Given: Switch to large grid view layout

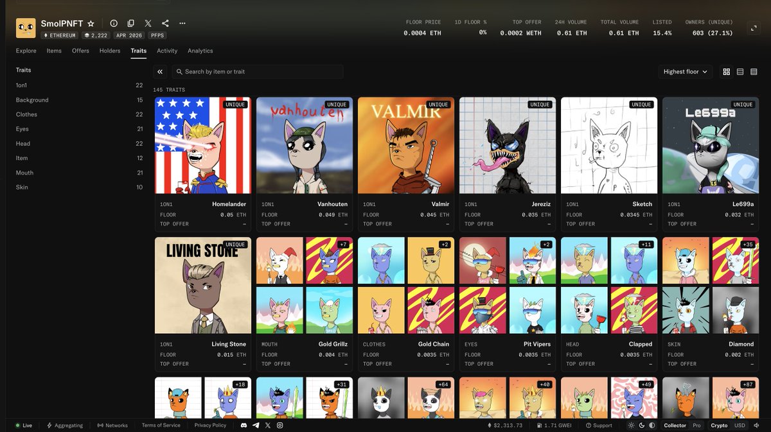Looking at the screenshot, I should 727,72.
